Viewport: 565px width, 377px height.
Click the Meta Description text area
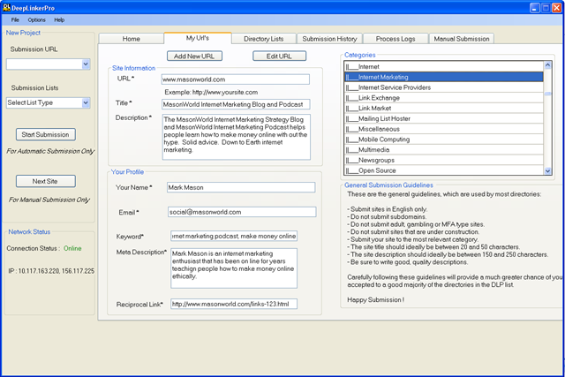(x=234, y=268)
